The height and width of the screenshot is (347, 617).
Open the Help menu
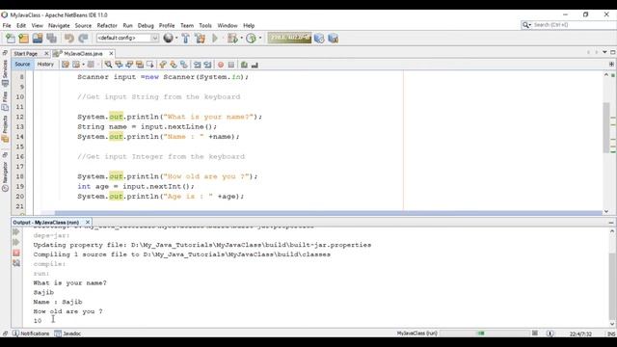pyautogui.click(x=249, y=26)
